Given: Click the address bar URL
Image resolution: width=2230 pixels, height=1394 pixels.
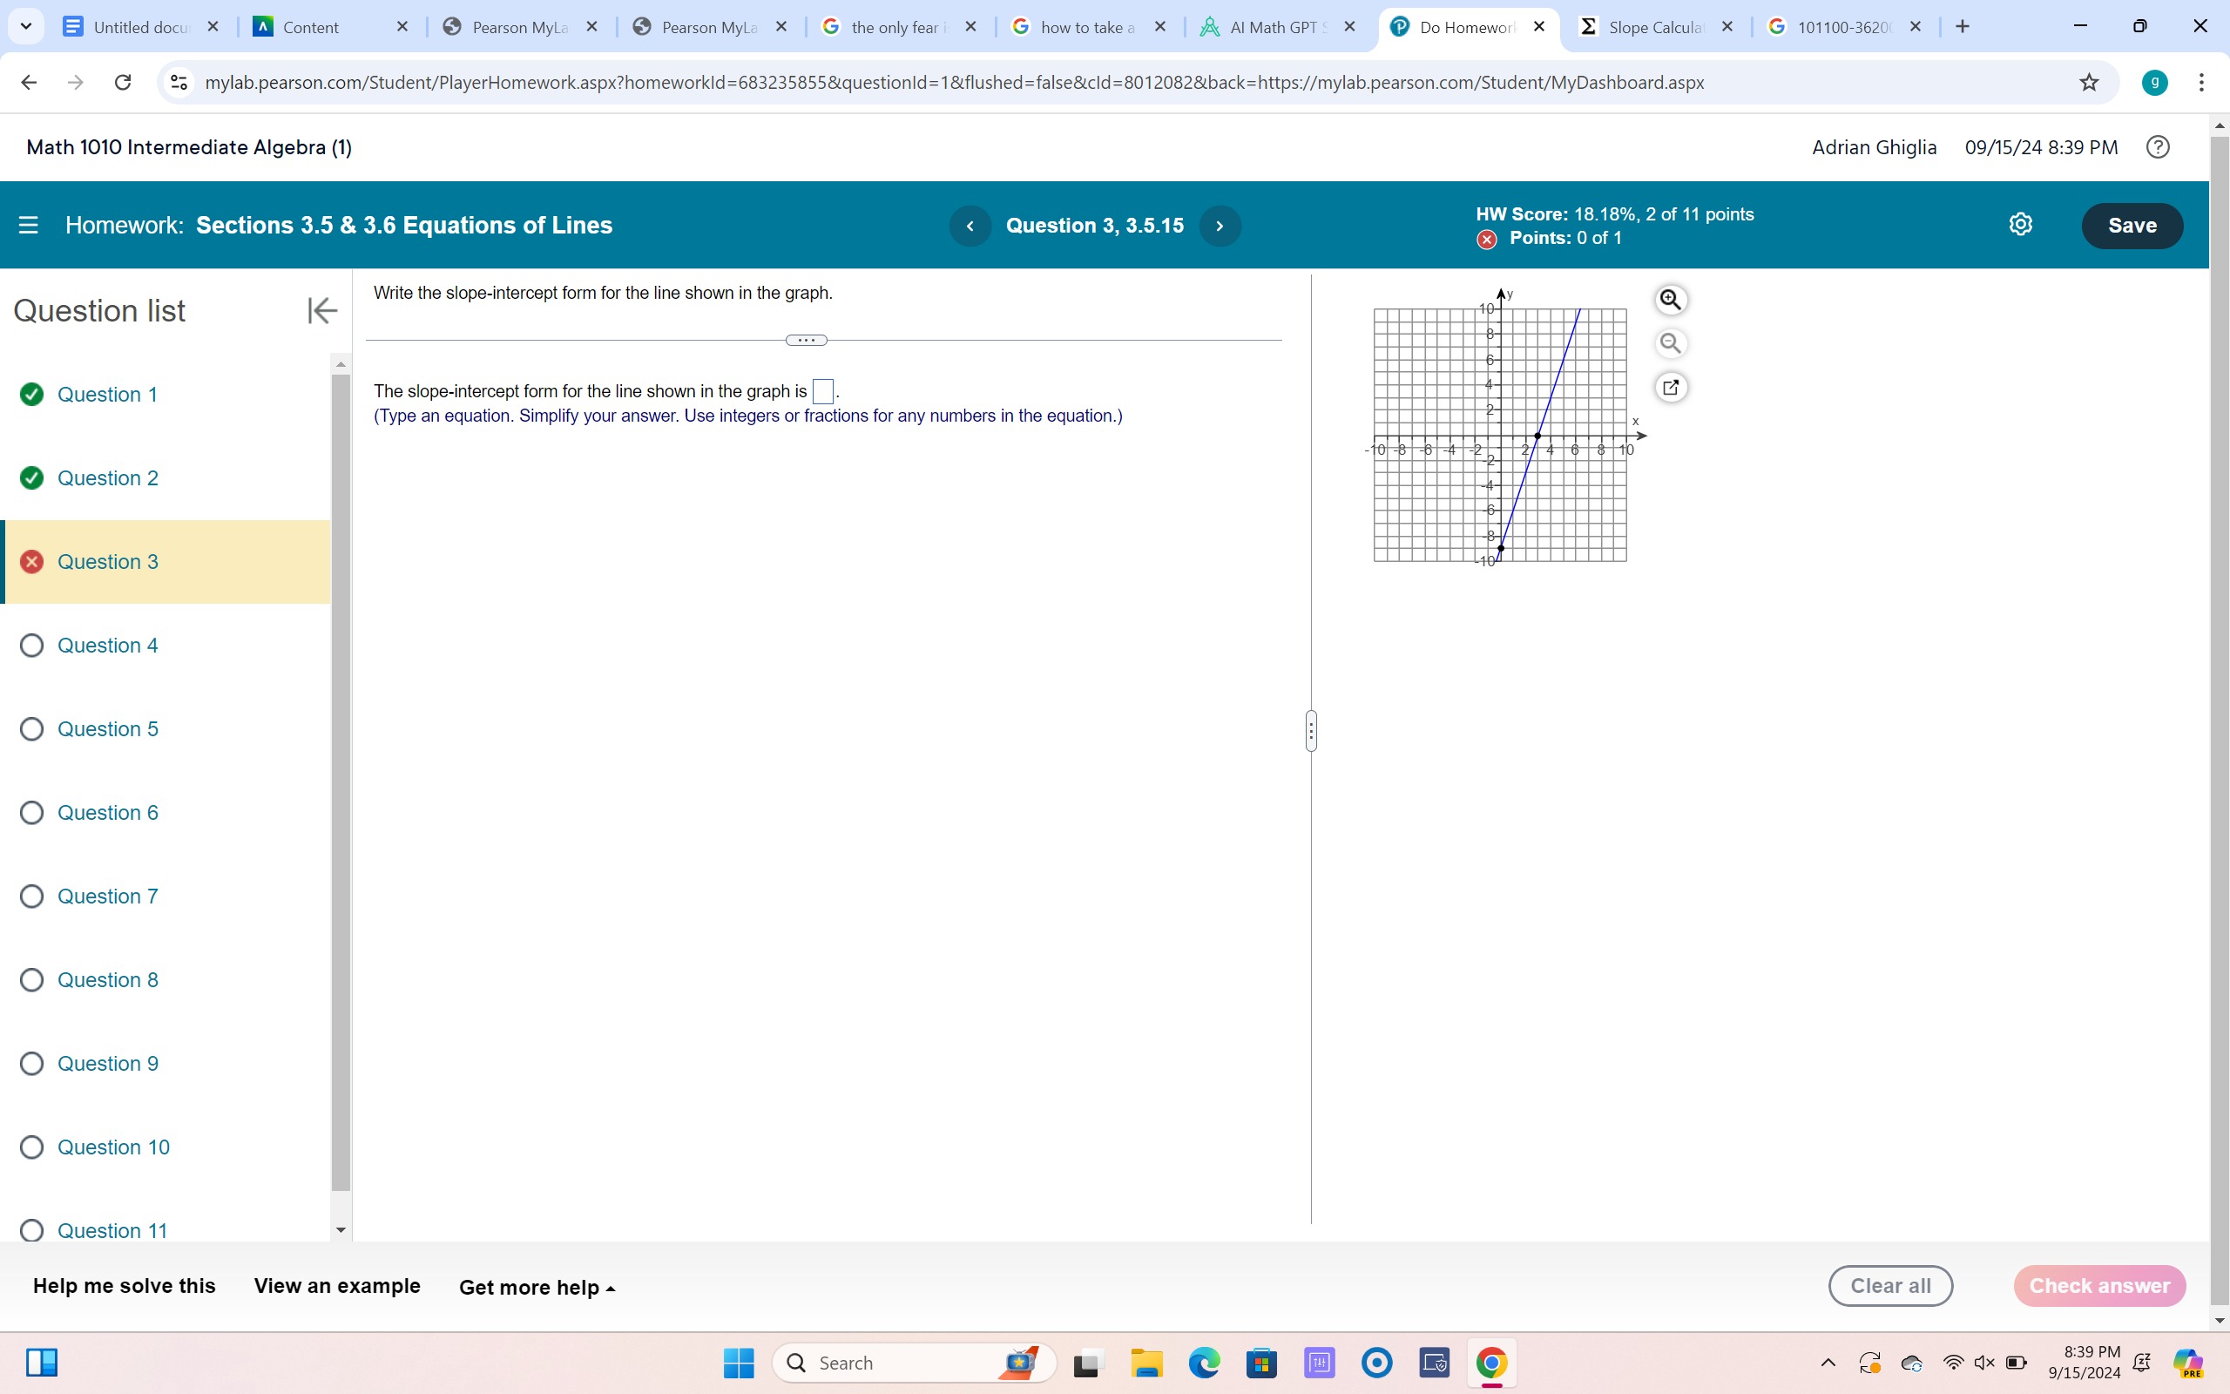Looking at the screenshot, I should pos(955,82).
